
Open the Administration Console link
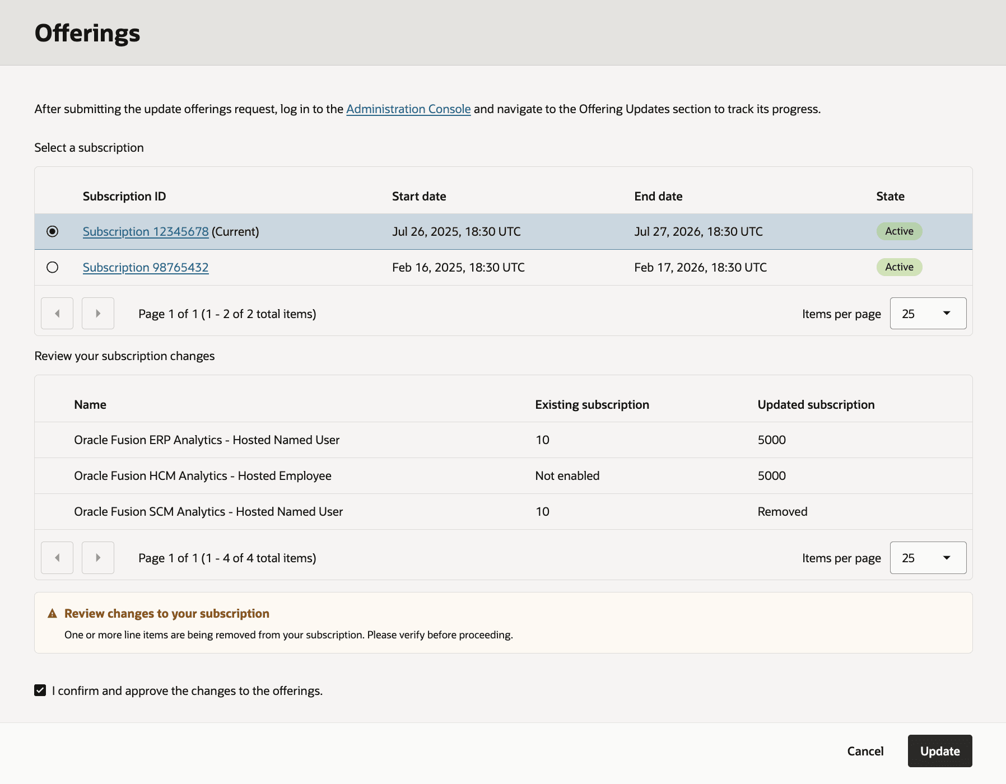pos(408,109)
